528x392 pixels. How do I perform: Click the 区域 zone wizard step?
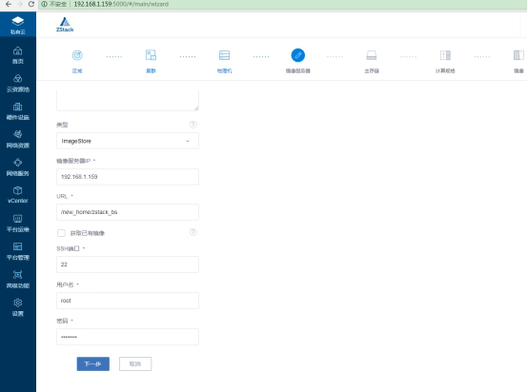[x=77, y=61]
